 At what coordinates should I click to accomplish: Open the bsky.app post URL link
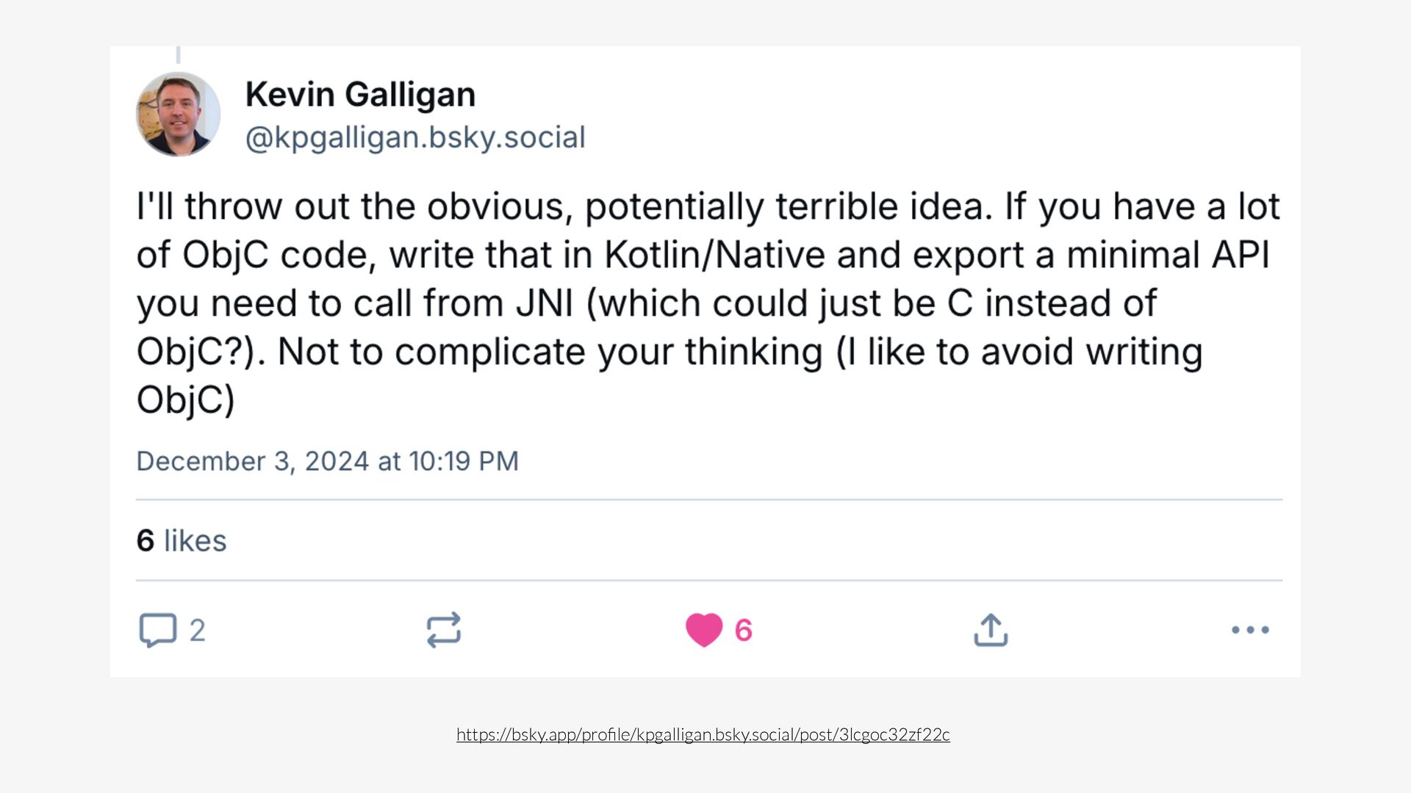click(703, 734)
